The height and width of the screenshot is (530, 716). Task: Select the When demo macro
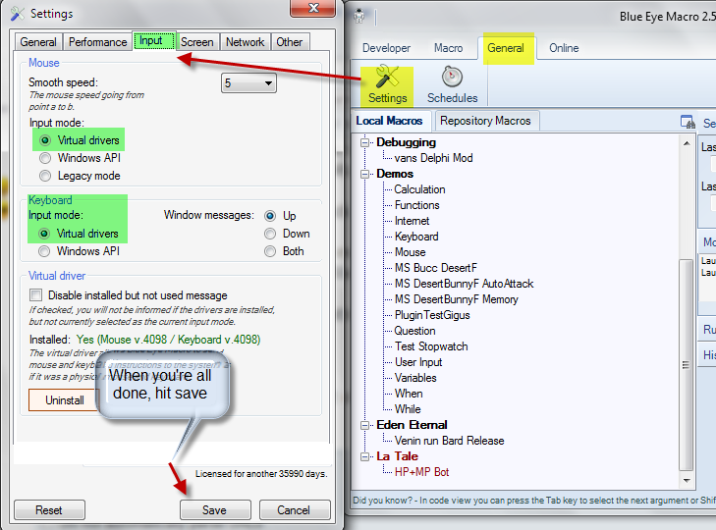[x=409, y=394]
